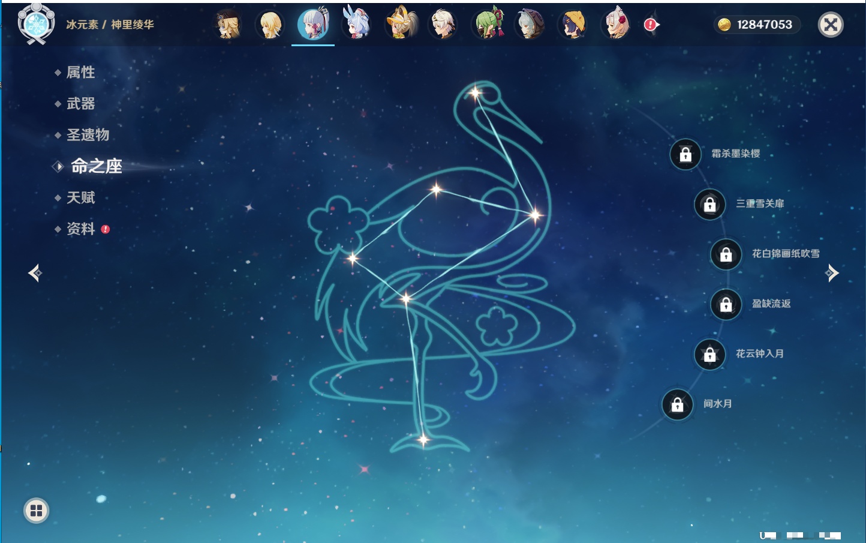Open the locked 间水月 constellation node
The image size is (866, 543).
[677, 404]
